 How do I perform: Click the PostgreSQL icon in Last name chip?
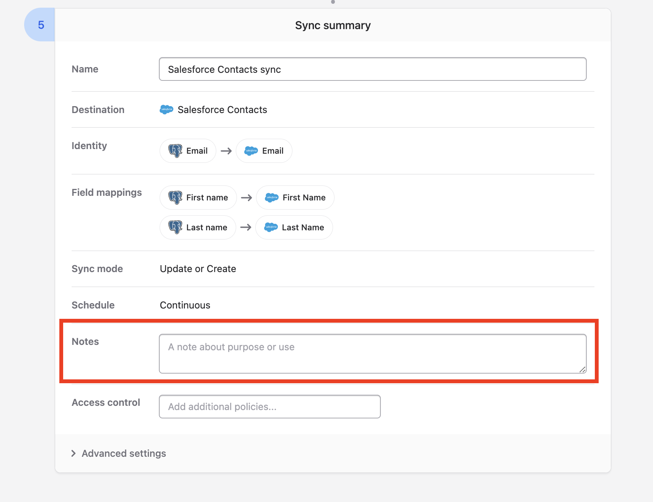[175, 227]
